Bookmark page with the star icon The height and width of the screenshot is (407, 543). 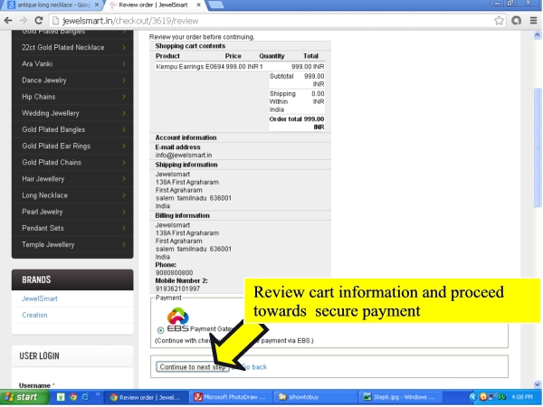pos(499,21)
